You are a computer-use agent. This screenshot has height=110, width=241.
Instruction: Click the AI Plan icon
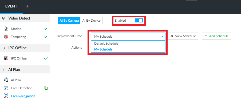click(x=6, y=80)
